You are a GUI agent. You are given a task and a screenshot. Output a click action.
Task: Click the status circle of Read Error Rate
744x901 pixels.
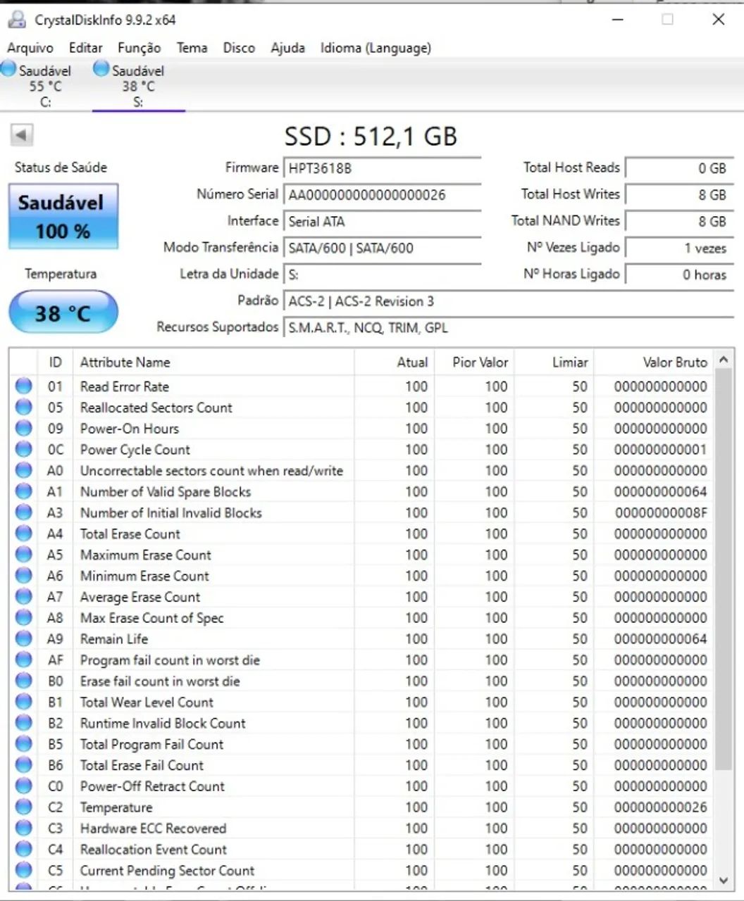(x=24, y=386)
